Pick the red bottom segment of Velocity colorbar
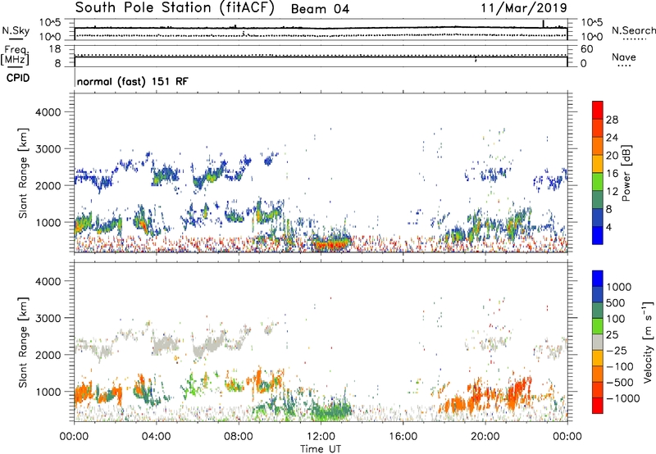This screenshot has width=656, height=454. pos(598,406)
